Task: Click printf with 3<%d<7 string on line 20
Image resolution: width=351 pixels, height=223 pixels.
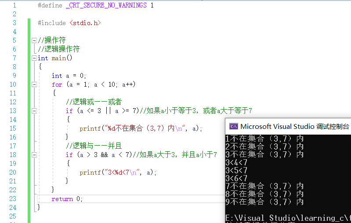Action: [x=118, y=172]
